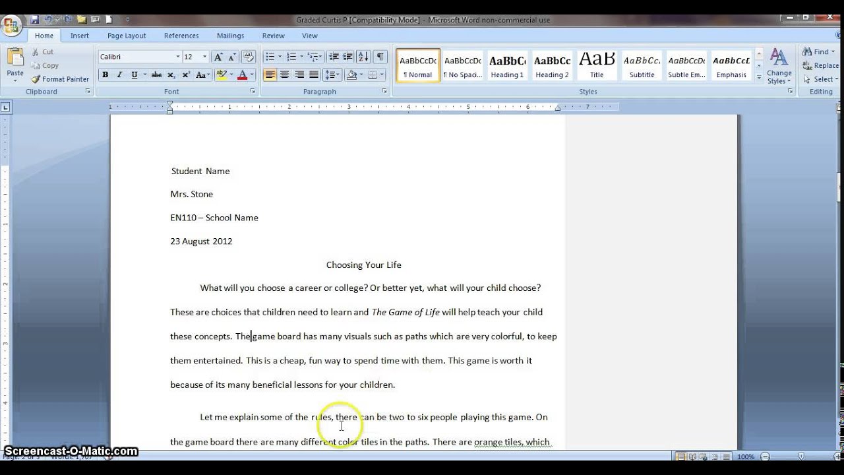Toggle show/hide paragraph marks
The width and height of the screenshot is (844, 475).
(380, 57)
